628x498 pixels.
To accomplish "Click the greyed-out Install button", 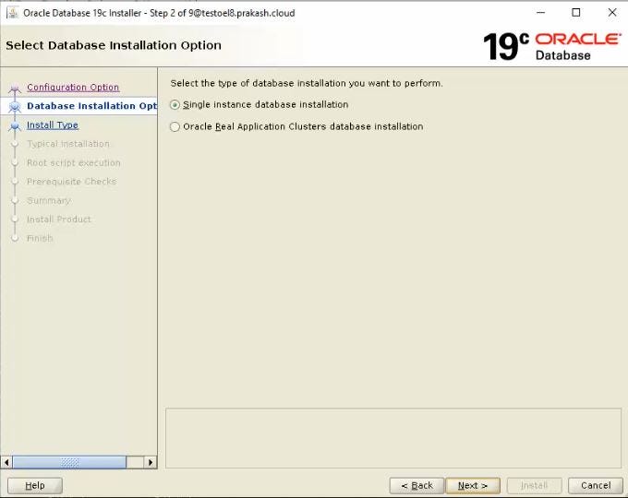I will pyautogui.click(x=535, y=486).
